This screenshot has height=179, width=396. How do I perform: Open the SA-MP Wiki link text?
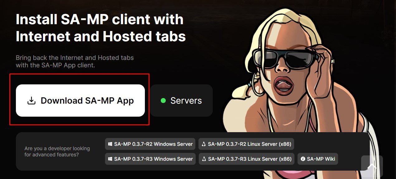point(321,159)
